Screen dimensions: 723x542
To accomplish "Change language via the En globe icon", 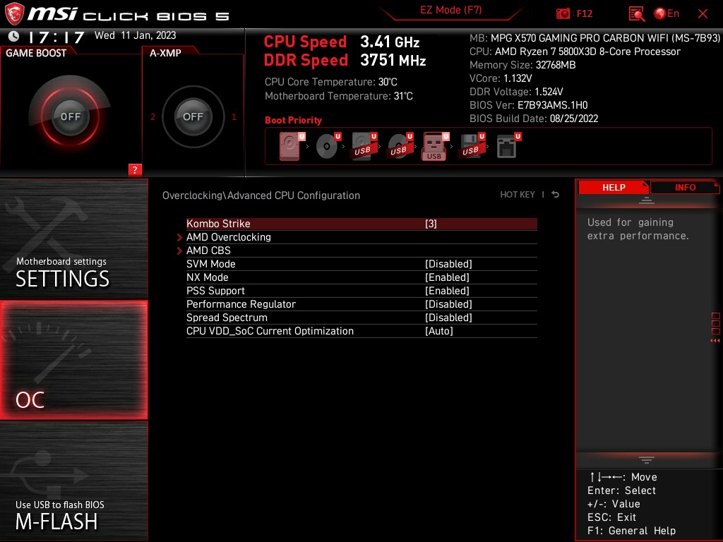I will point(667,14).
